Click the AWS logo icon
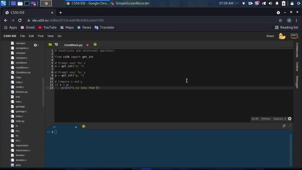This screenshot has width=302, height=170. [294, 36]
